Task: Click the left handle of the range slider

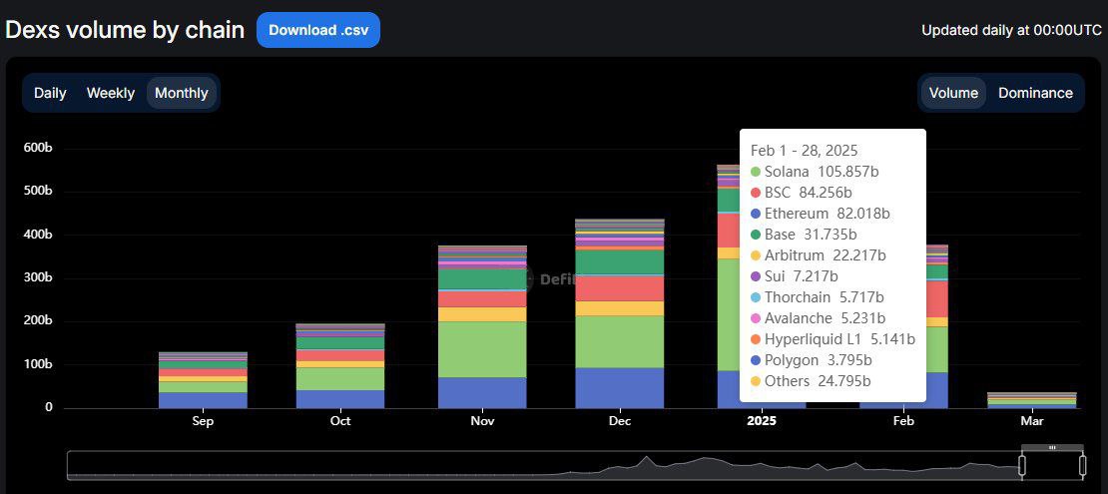Action: 1022,465
